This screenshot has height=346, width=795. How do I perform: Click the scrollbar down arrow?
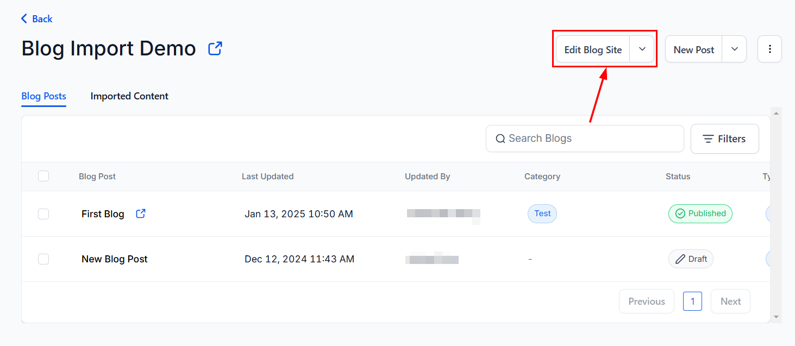(x=776, y=317)
